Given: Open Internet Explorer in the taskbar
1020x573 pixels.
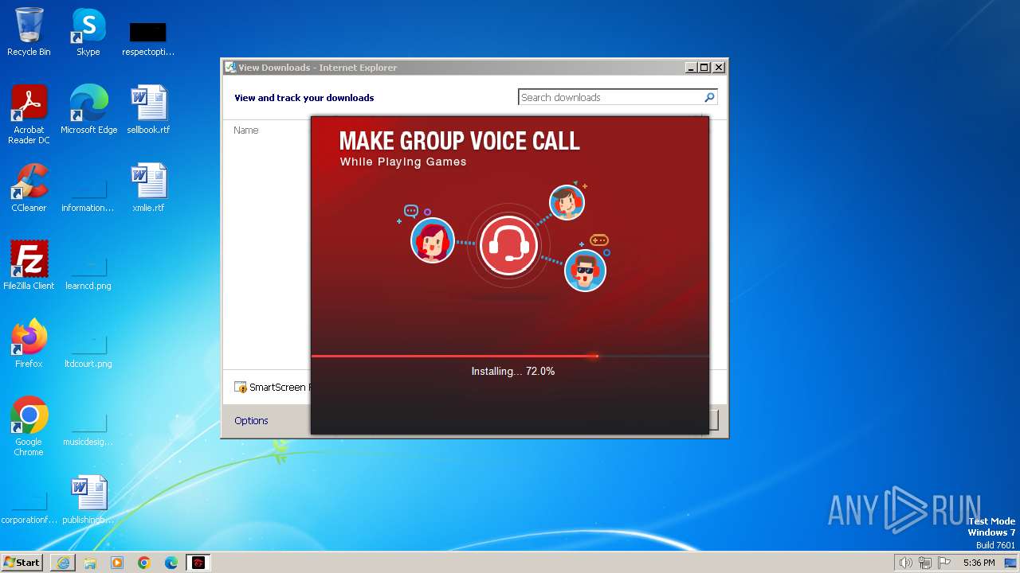Looking at the screenshot, I should point(63,563).
